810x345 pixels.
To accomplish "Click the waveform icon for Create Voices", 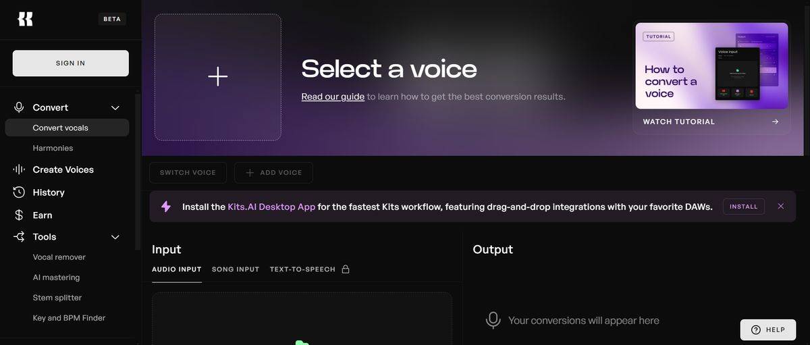I will [x=19, y=169].
